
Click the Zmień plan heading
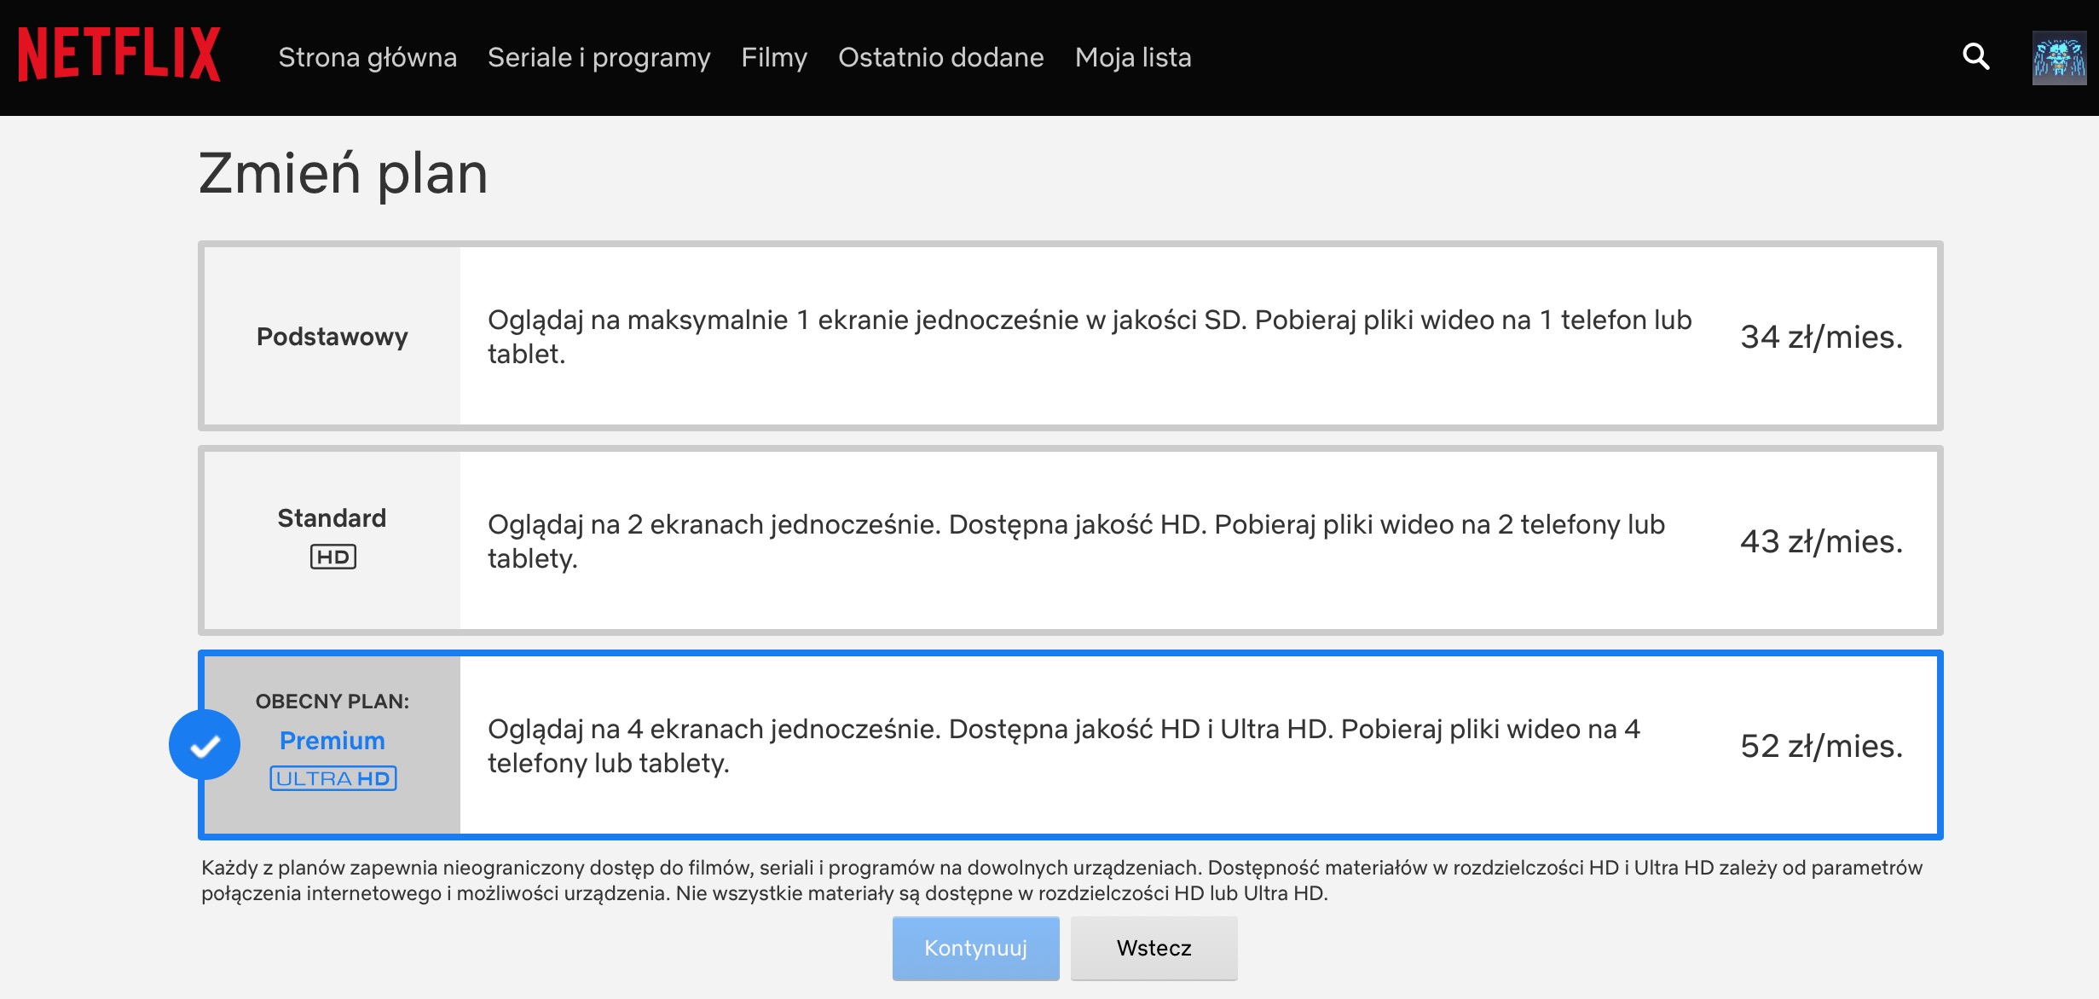(343, 174)
